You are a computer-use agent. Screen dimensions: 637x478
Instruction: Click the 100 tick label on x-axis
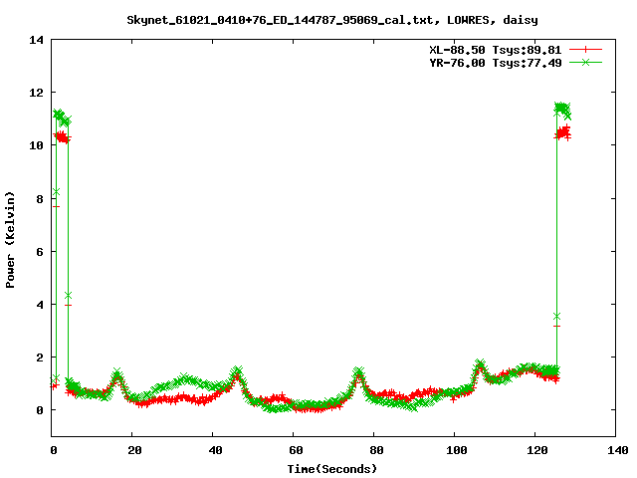[454, 451]
